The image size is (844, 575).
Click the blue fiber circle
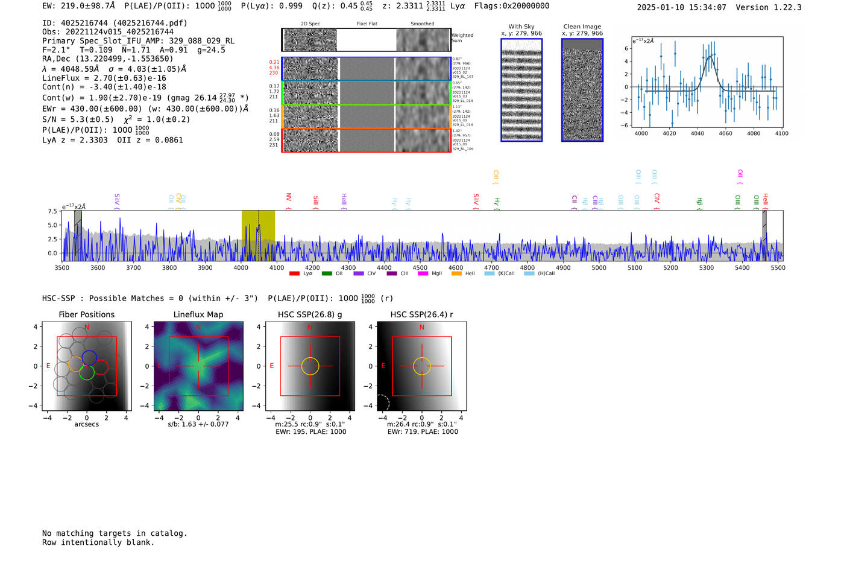pos(89,357)
